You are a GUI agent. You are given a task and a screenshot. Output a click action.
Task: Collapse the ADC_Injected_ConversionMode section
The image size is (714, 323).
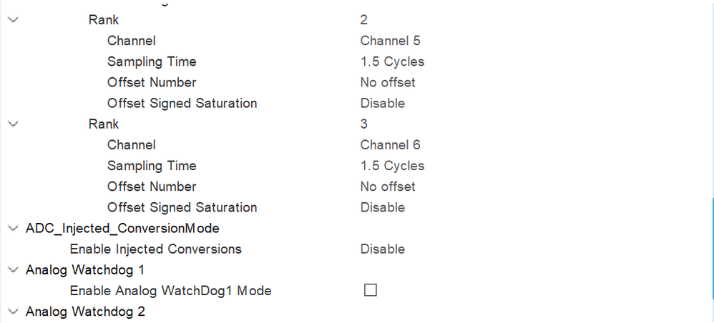tap(12, 229)
